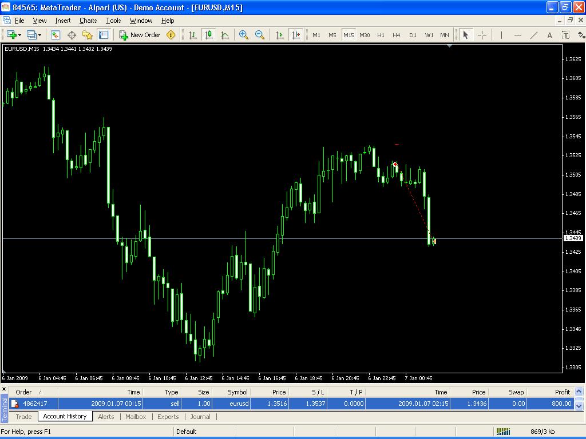This screenshot has height=439, width=586.
Task: Select the MN timeframe
Action: [x=444, y=35]
